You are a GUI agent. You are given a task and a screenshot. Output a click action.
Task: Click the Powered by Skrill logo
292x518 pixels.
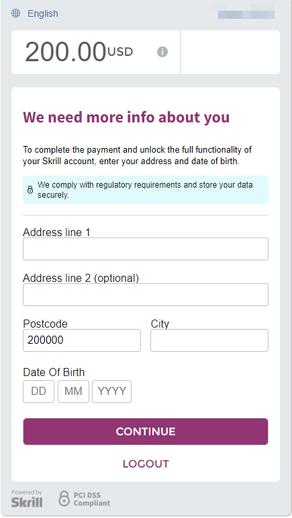coord(27,499)
